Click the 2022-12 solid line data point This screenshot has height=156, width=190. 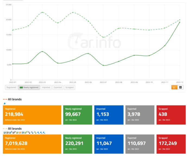click(x=180, y=22)
